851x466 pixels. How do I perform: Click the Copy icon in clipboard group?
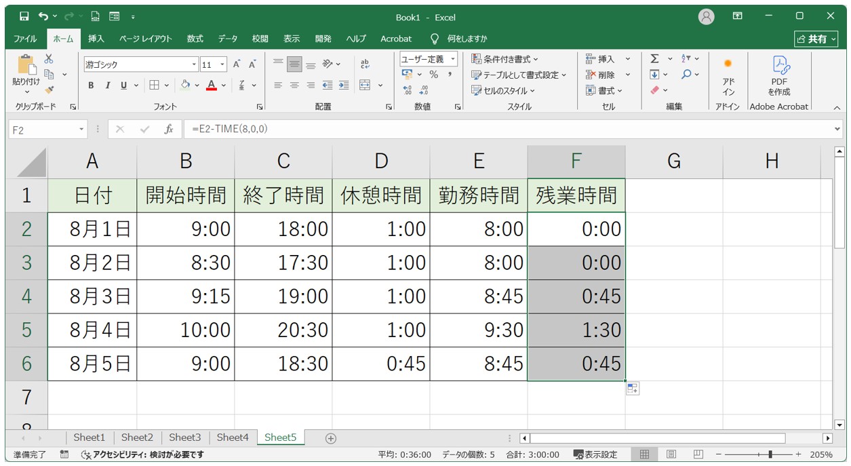click(x=49, y=74)
